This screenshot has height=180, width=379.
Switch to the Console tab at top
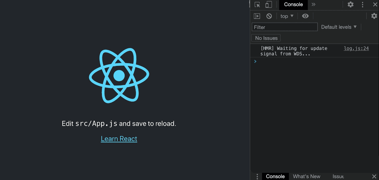293,5
